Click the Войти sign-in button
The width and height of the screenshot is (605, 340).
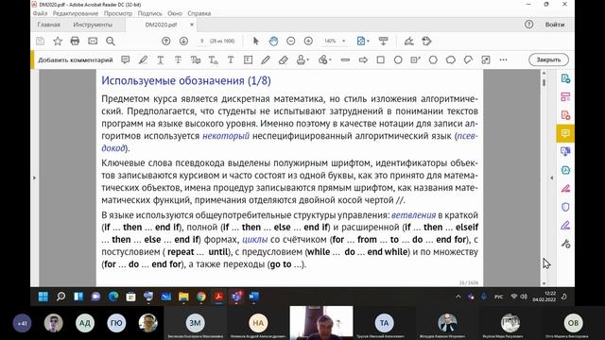click(x=555, y=25)
